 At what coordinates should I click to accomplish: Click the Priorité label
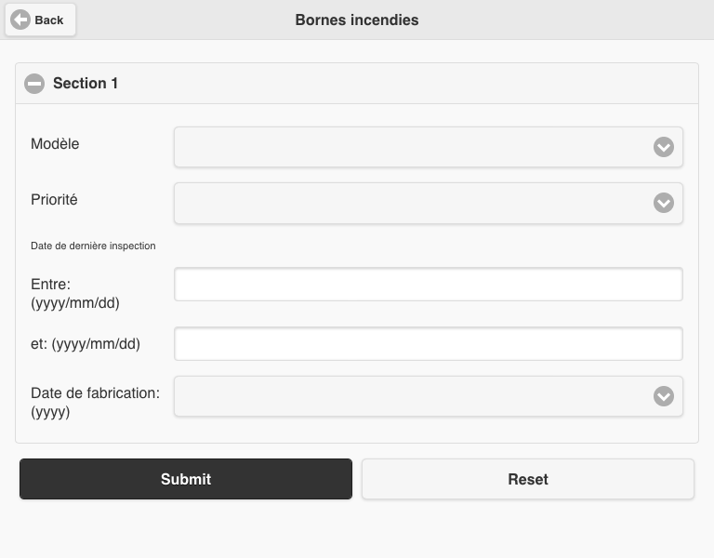click(x=54, y=200)
